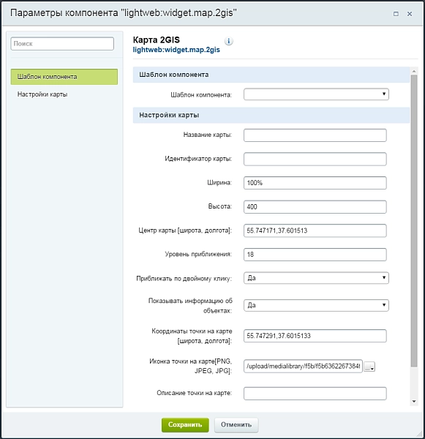This screenshot has height=439, width=425.
Task: Click the dialog resize grip corner
Action: pos(419,434)
